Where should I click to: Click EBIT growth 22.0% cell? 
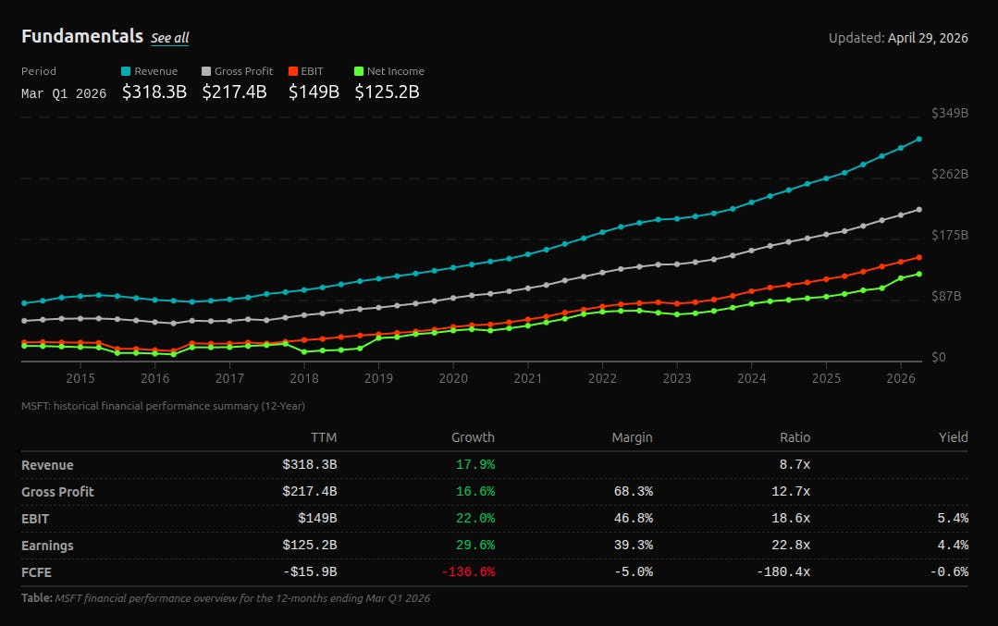(x=475, y=519)
